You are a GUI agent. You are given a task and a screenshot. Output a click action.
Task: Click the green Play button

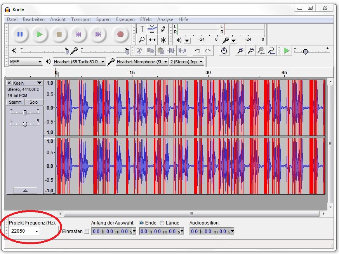(39, 34)
